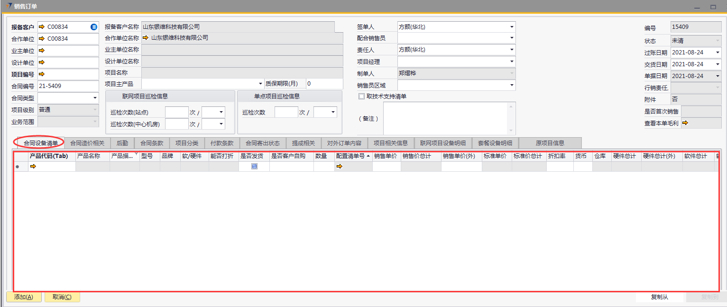The image size is (727, 307).
Task: Click the orange arrow next to 设计单位
Action: point(41,62)
